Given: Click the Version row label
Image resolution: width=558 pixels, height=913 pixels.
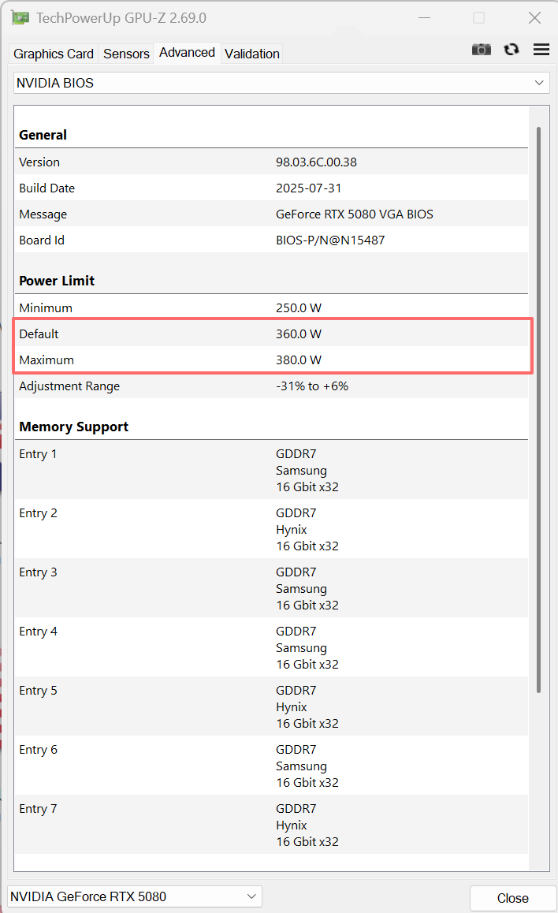Looking at the screenshot, I should click(39, 162).
